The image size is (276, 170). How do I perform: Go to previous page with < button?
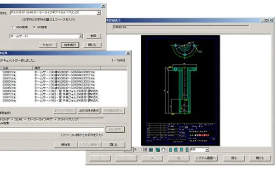click(126, 158)
